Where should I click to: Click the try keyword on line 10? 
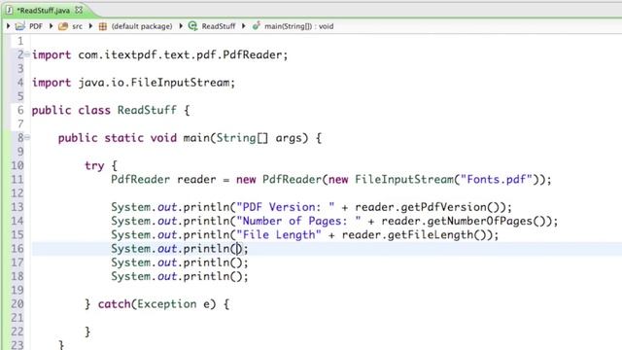[94, 166]
